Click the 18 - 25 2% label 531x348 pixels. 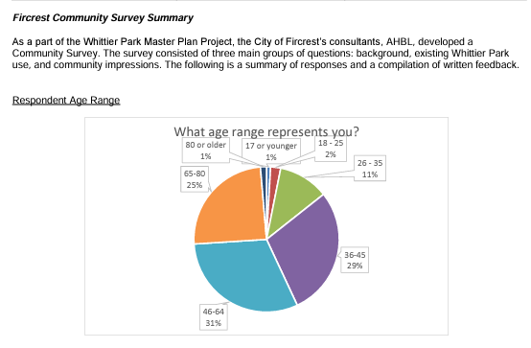(331, 149)
